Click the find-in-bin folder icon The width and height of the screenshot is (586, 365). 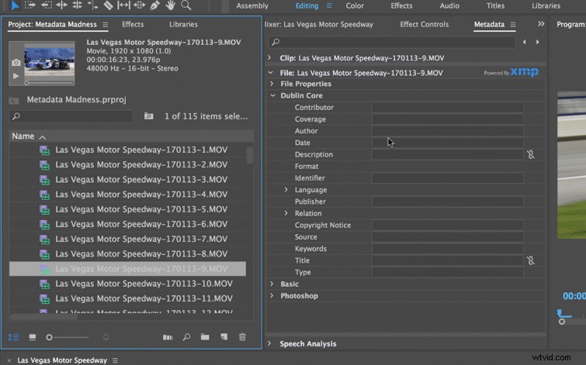tap(149, 116)
